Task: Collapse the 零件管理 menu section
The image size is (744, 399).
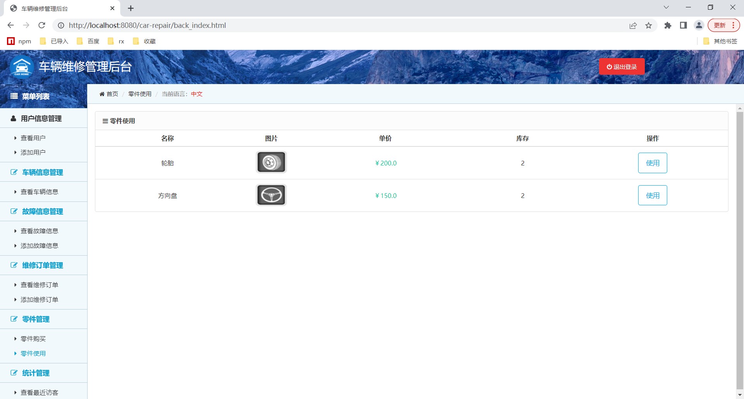Action: coord(36,319)
